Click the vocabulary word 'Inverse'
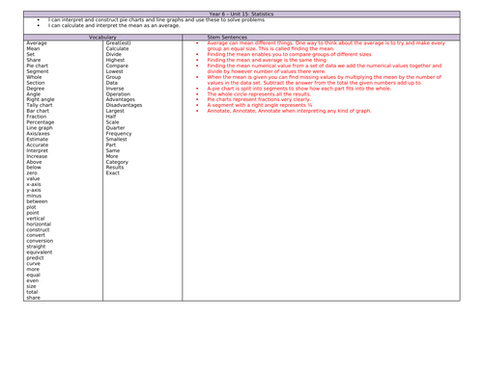This screenshot has height=372, width=483. tap(115, 89)
